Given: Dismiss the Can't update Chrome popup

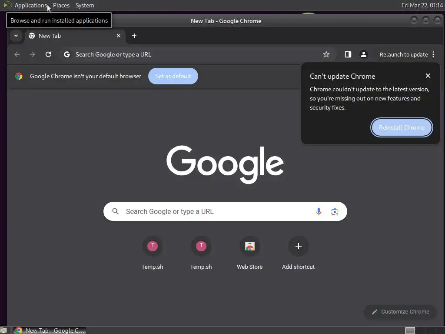Looking at the screenshot, I should [x=428, y=76].
